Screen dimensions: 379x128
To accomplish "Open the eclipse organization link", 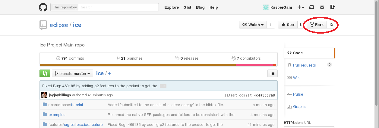I will click(x=59, y=25).
